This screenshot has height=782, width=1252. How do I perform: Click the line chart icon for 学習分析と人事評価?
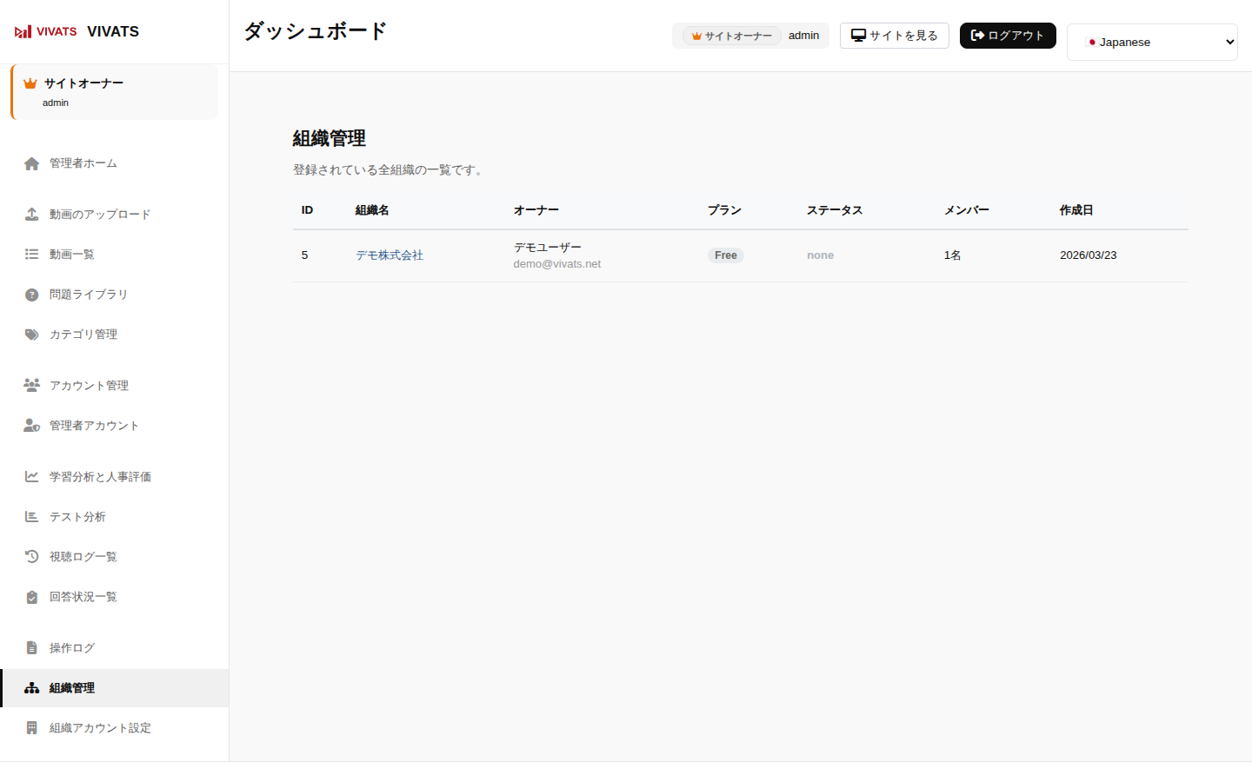click(x=32, y=476)
